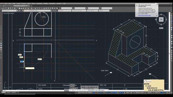
Task: Click the Layer Previous icon
Action: (x=54, y=11)
